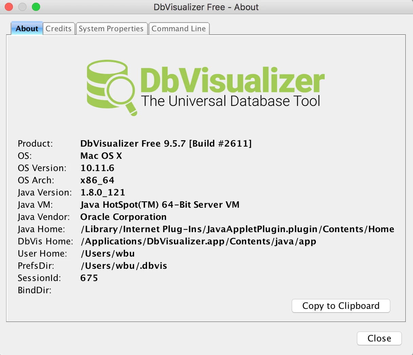Select the Command Line tab
The image size is (413, 355).
(x=179, y=29)
